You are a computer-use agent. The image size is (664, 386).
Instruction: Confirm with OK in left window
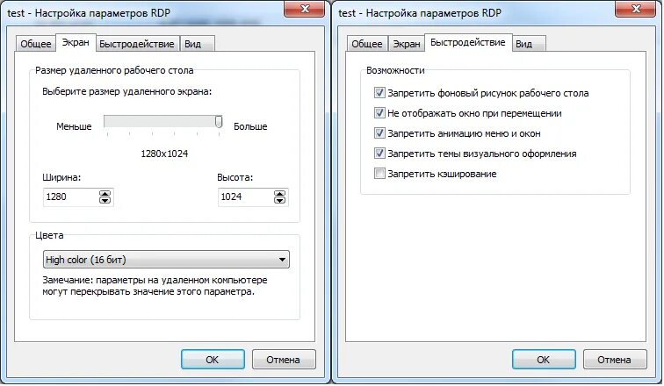click(213, 360)
